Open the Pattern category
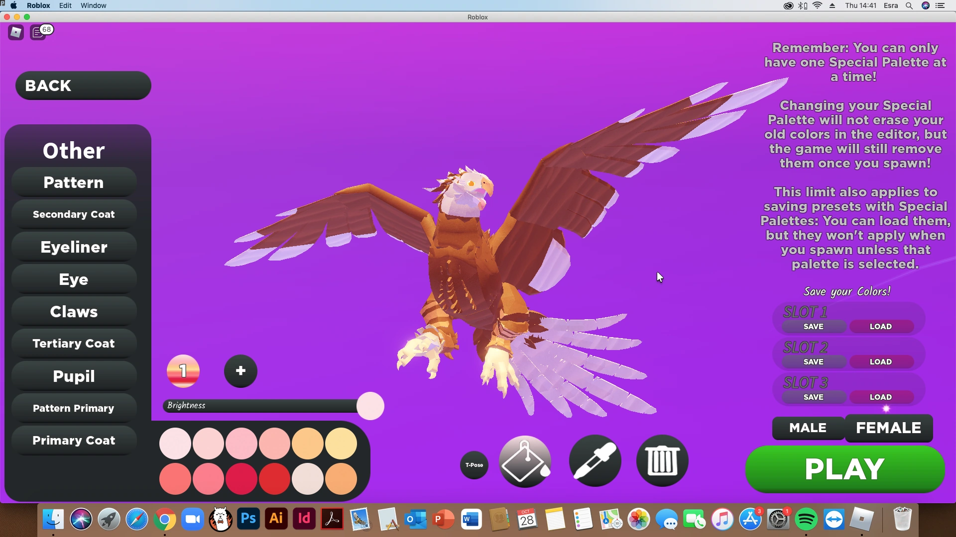 click(x=74, y=182)
